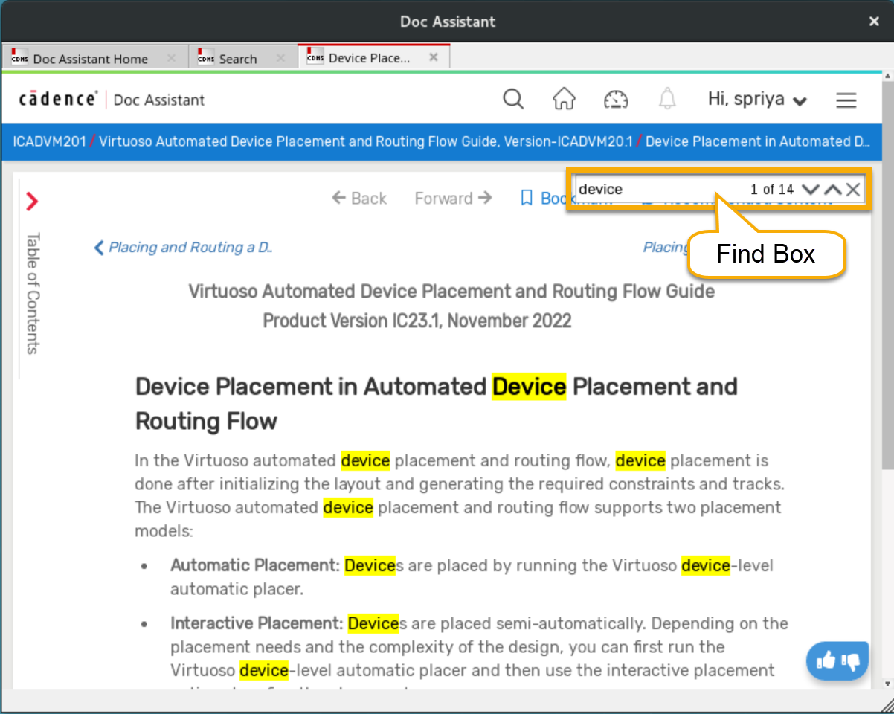This screenshot has width=894, height=714.
Task: Expand the Table of Contents panel
Action: 32,202
